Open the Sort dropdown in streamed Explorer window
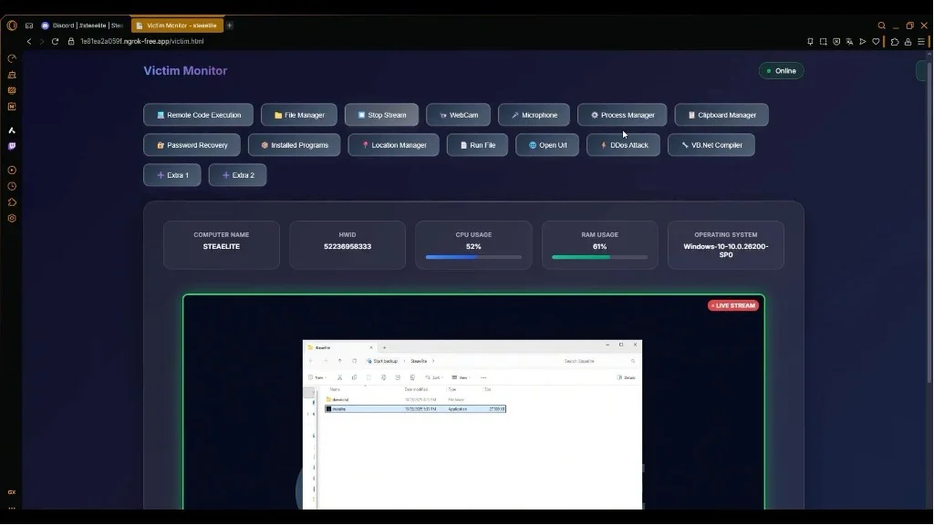 click(x=433, y=377)
